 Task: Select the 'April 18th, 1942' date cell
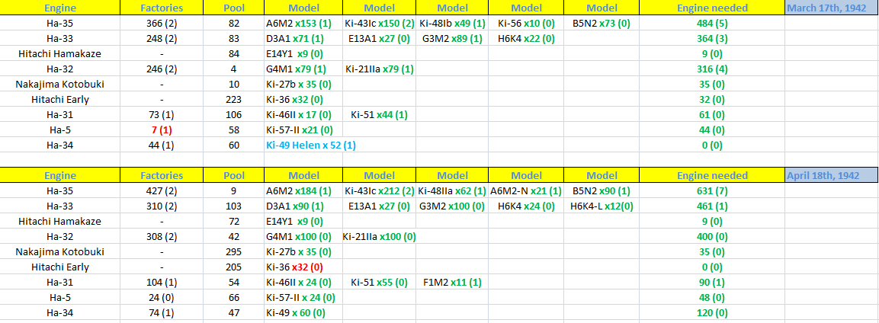(x=831, y=175)
